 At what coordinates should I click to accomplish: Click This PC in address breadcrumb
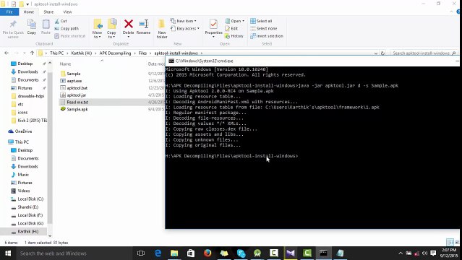[56, 53]
